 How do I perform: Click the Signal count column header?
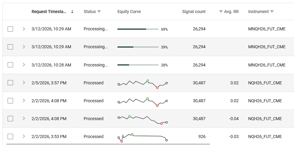point(194,12)
